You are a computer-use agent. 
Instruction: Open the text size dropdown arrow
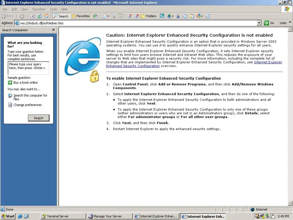173,16
